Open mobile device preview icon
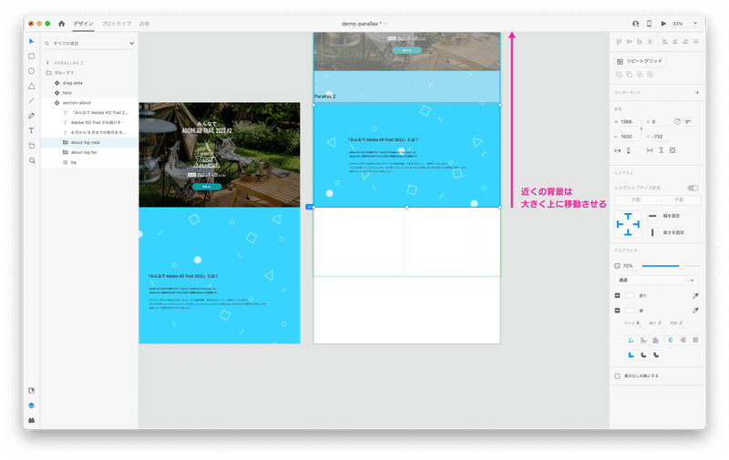Viewport: 729px width, 460px height. point(649,24)
